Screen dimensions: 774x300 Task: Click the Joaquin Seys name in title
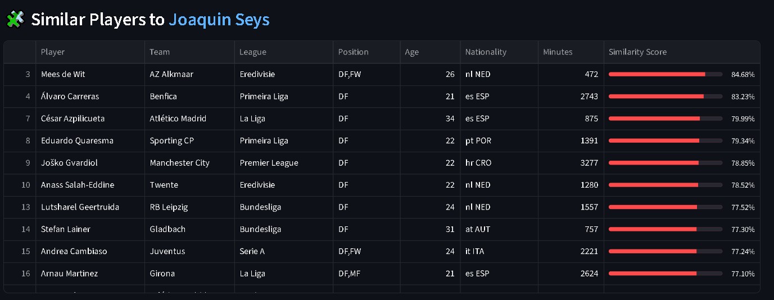219,20
